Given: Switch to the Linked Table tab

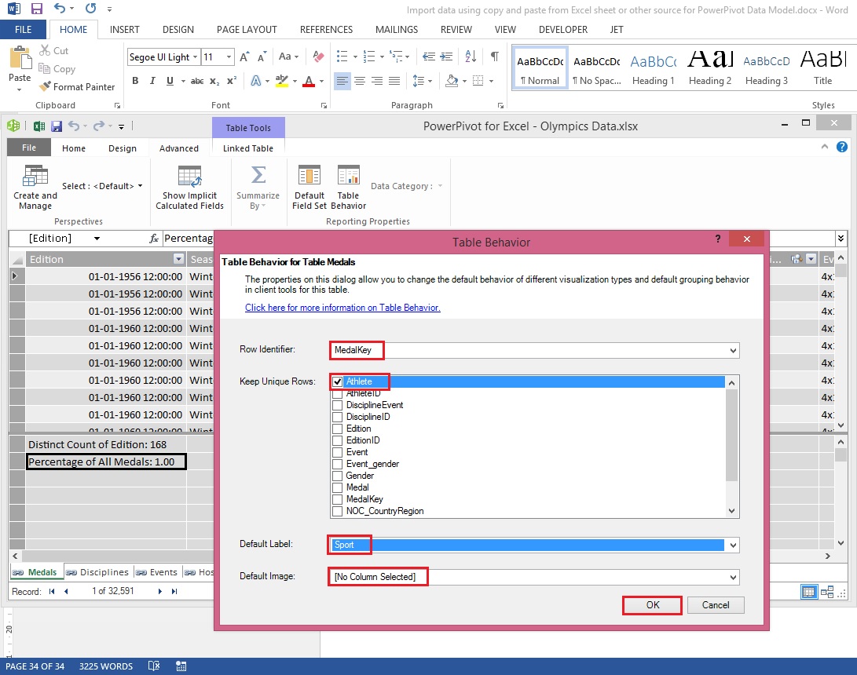Looking at the screenshot, I should click(248, 148).
